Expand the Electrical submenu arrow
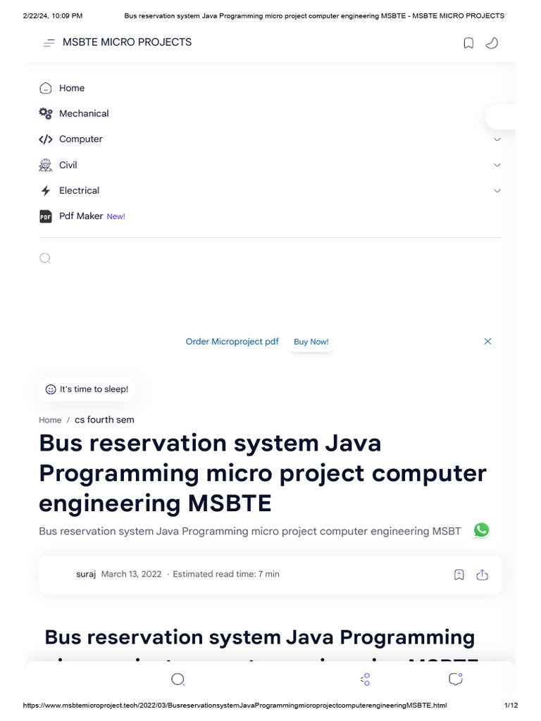Screen dimensions: 541x721 [x=497, y=191]
